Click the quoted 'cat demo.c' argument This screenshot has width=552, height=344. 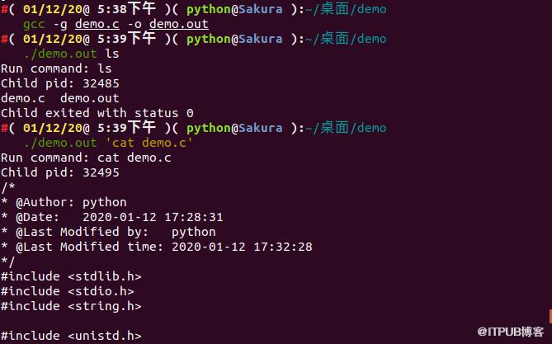pyautogui.click(x=149, y=143)
